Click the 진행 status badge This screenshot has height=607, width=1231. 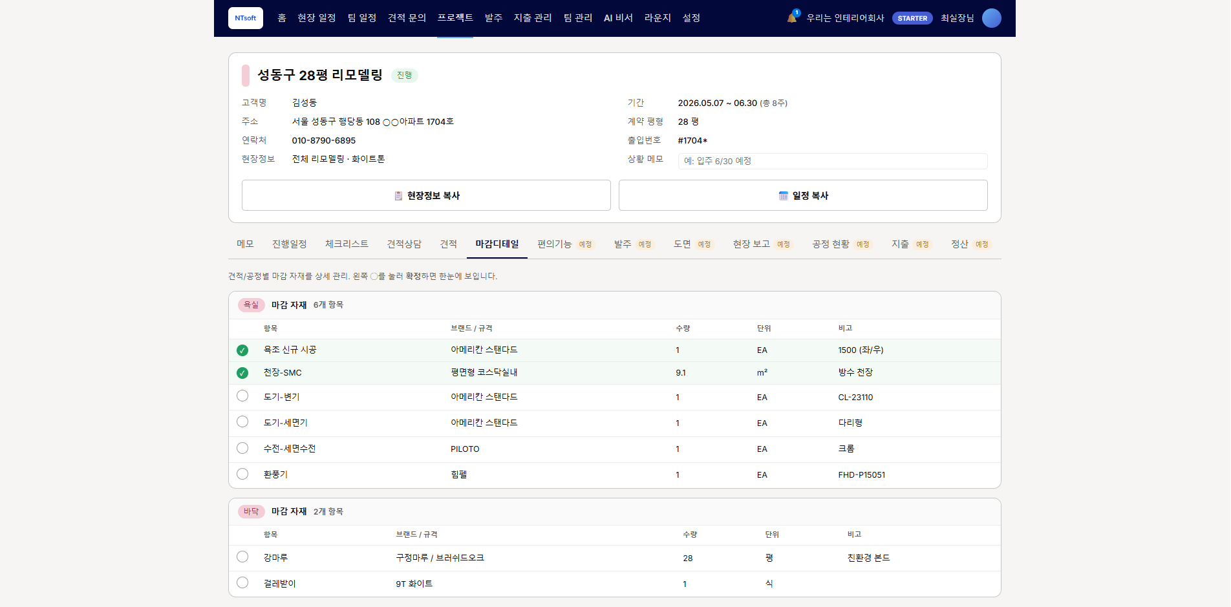(405, 76)
